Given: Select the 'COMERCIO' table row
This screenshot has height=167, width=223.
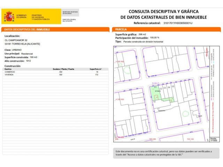Looking at the screenshot, I should [x=55, y=72].
